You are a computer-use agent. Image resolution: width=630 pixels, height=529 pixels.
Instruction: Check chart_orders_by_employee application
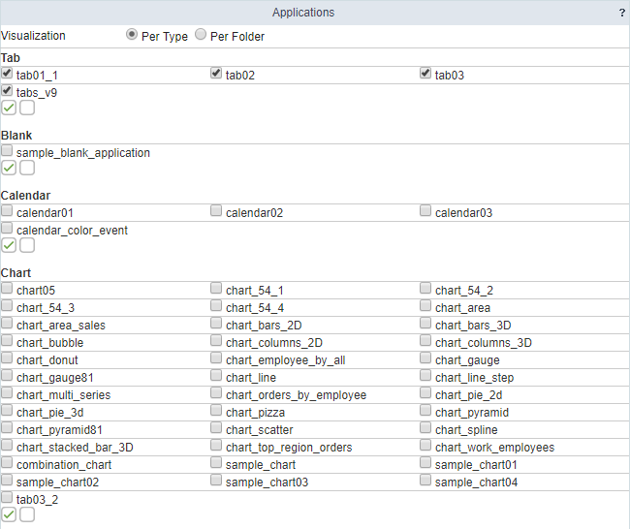(217, 394)
